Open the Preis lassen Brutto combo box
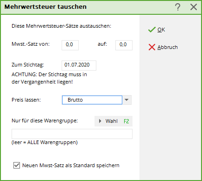Screen dimensions: 202x181 [92, 100]
